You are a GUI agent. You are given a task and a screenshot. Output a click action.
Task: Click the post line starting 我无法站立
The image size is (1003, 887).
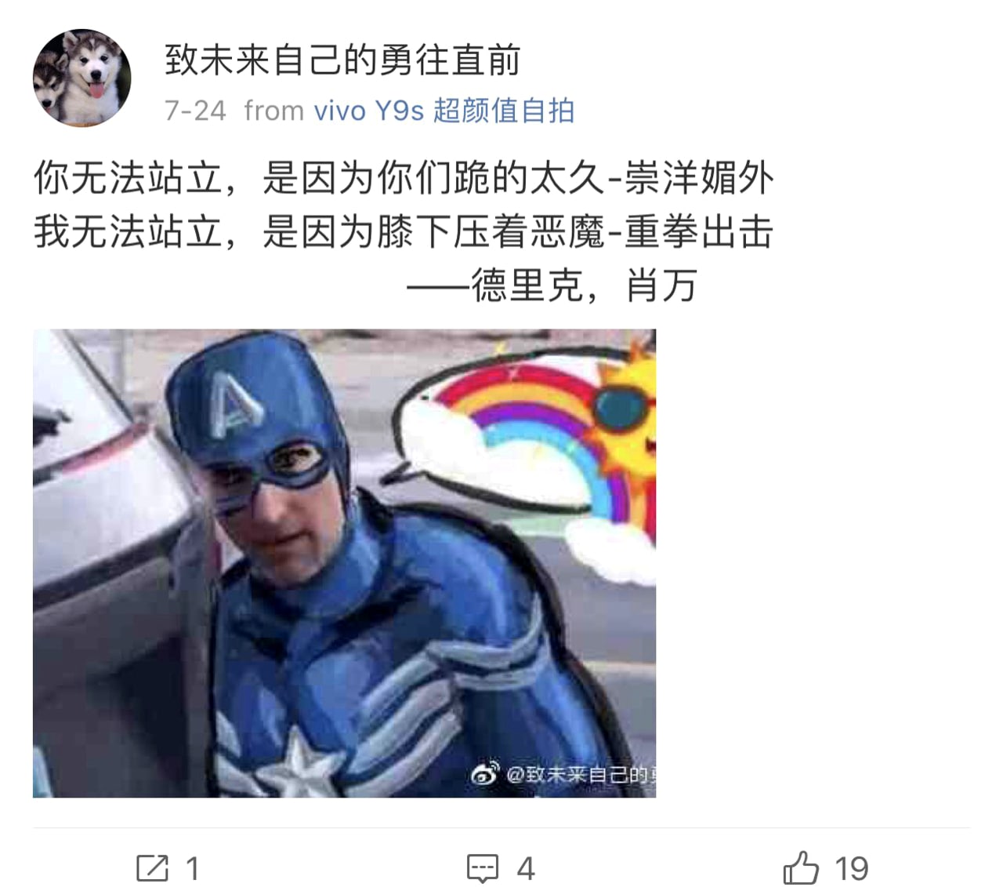404,231
